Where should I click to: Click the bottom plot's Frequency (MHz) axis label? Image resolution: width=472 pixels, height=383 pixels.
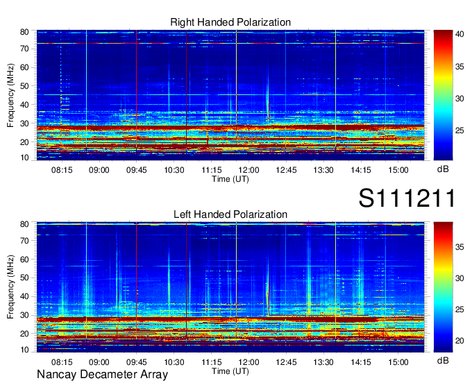[10, 287]
